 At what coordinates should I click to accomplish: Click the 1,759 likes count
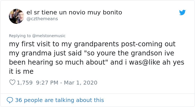pos(25,83)
